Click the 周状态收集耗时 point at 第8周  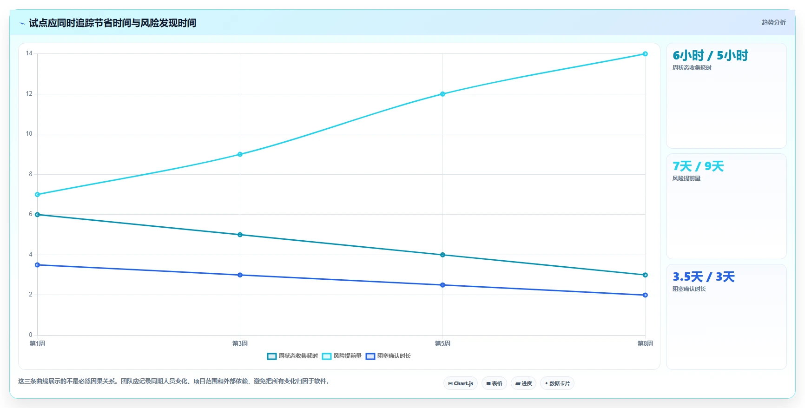coord(645,275)
